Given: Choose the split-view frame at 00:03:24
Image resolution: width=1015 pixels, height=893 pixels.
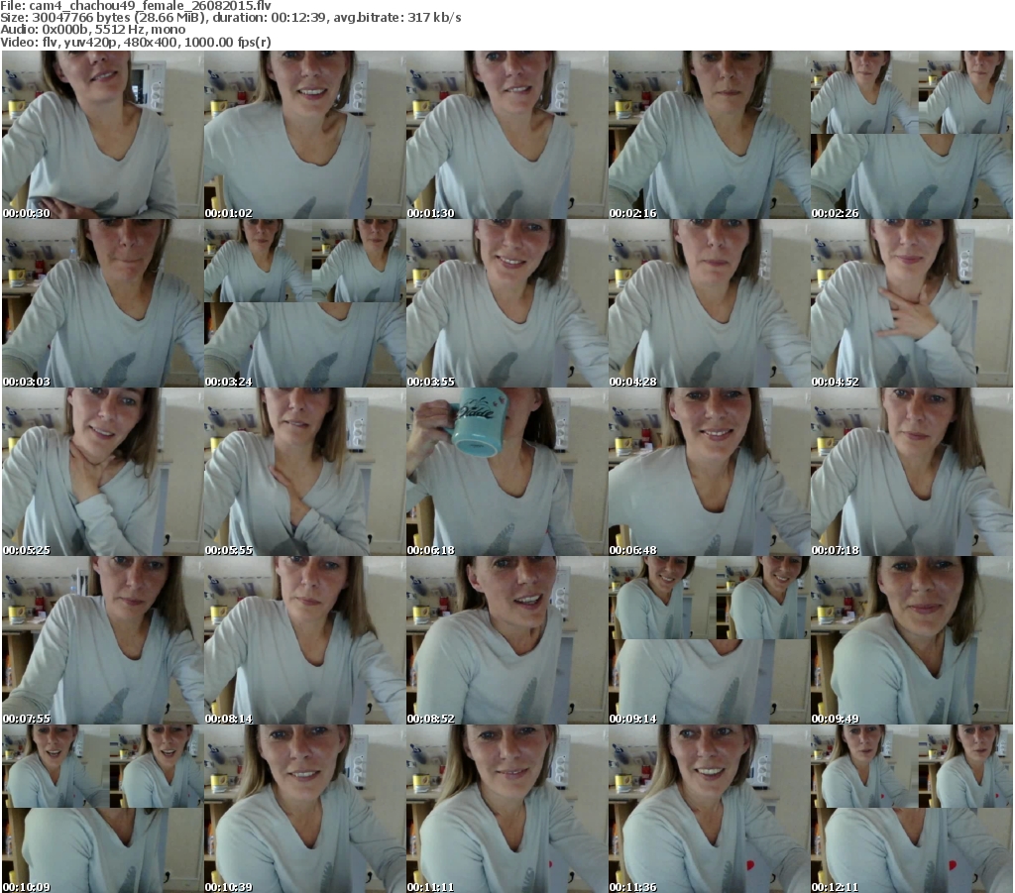Looking at the screenshot, I should point(305,303).
